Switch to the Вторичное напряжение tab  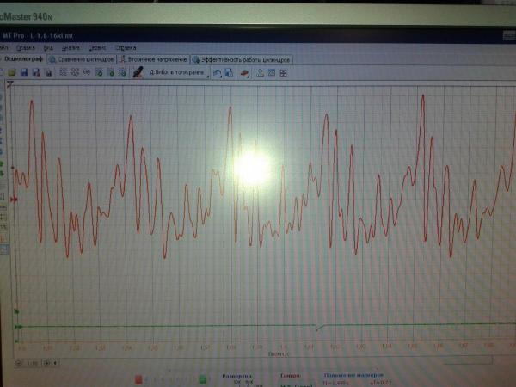(154, 59)
